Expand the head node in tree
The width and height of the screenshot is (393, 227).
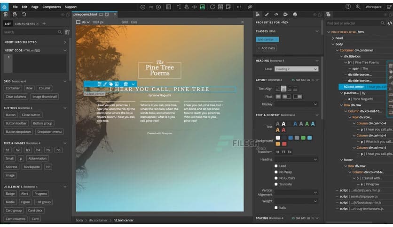(x=333, y=38)
